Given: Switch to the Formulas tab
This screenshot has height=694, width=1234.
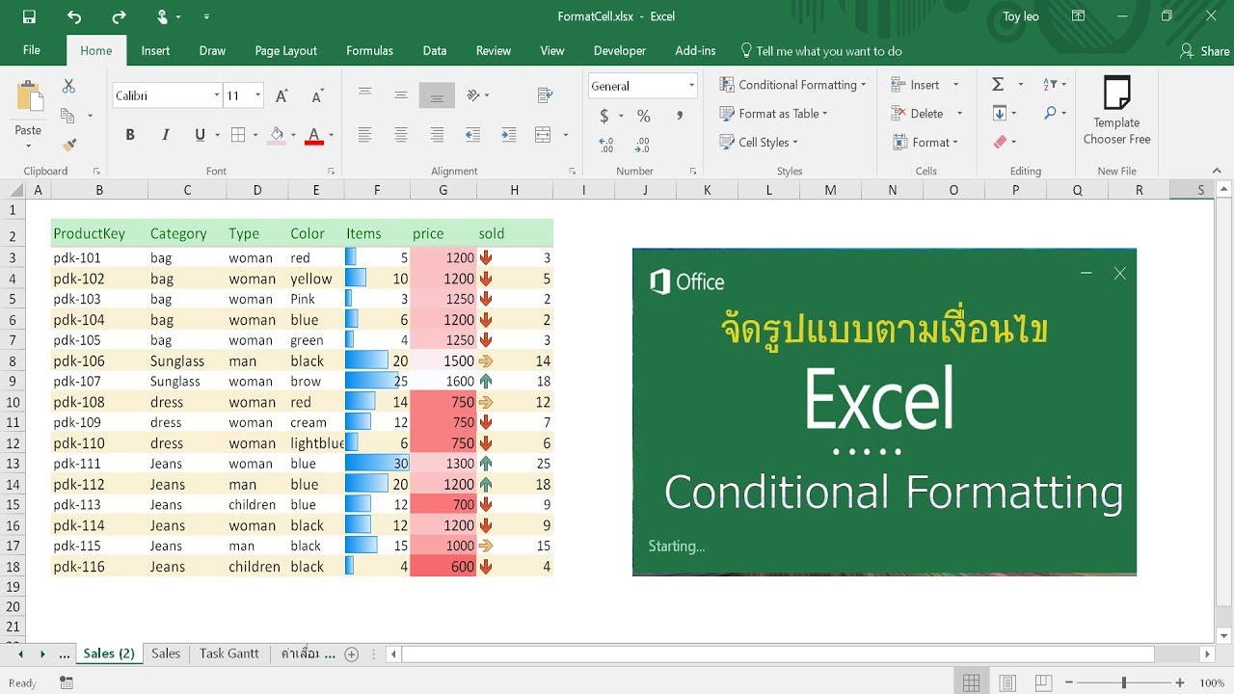Looking at the screenshot, I should click(x=369, y=51).
